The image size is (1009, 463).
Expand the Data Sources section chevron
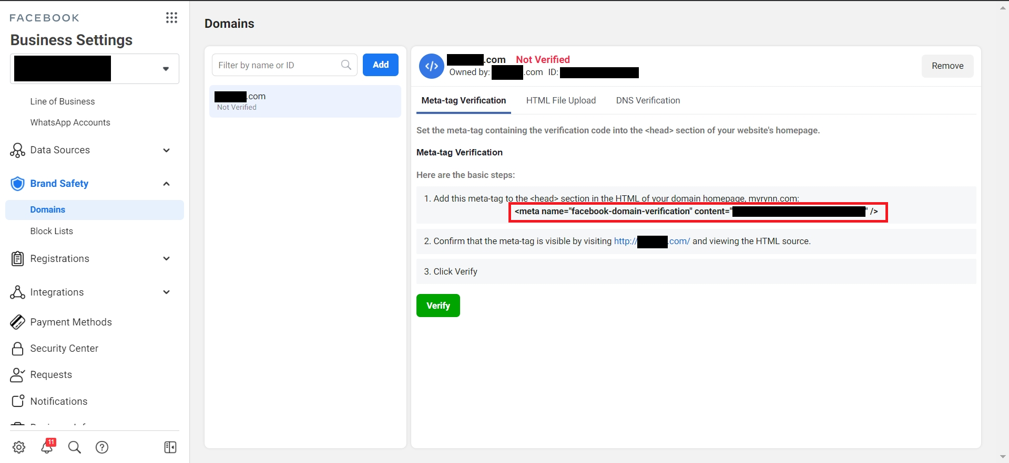(x=167, y=151)
